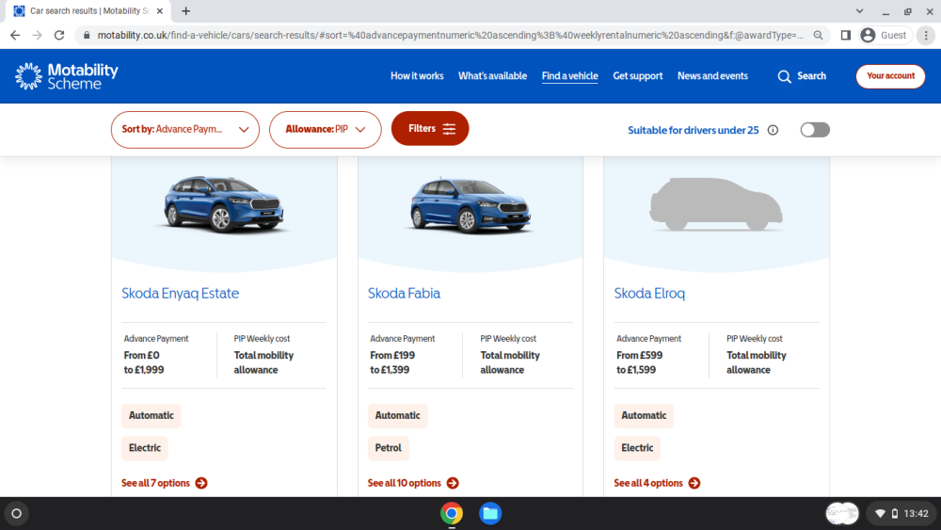Image resolution: width=941 pixels, height=530 pixels.
Task: Click the padlock site info icon
Action: point(87,36)
